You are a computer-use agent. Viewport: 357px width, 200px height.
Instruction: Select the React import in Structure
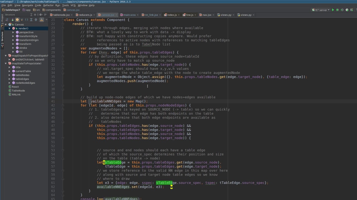tap(15, 87)
